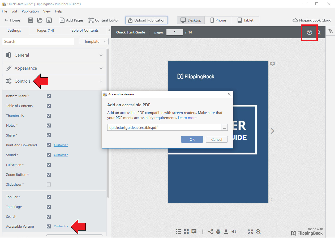Open the Template dropdown
Viewport: 335px width, 238px height.
point(94,41)
